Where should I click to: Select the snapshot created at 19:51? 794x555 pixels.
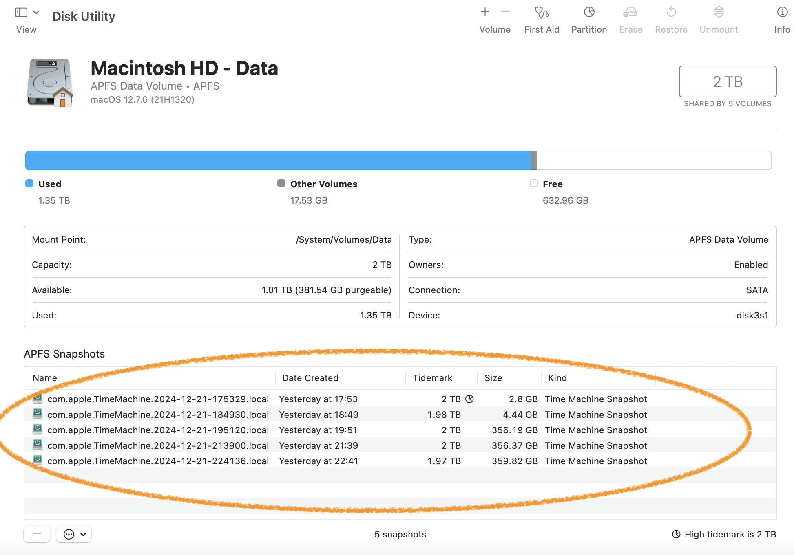(x=318, y=430)
